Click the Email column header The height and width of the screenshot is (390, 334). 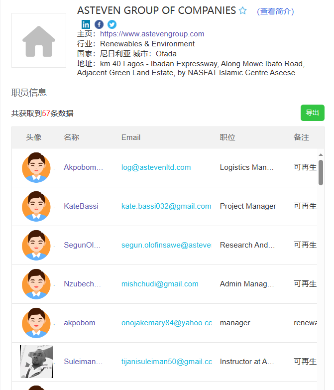click(x=131, y=137)
